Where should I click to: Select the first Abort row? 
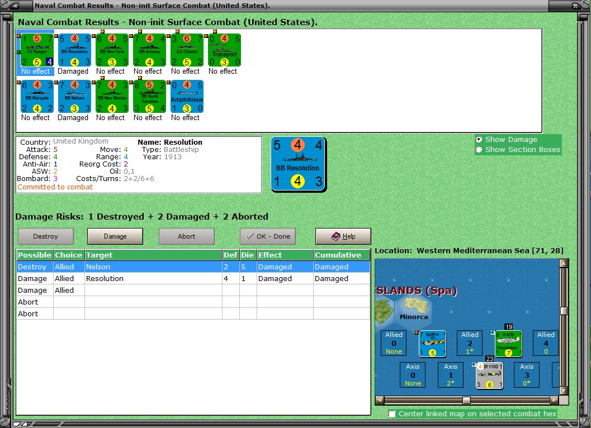[193, 302]
